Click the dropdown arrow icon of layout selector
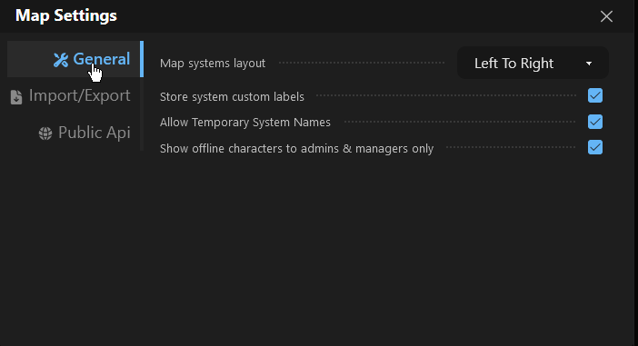The width and height of the screenshot is (638, 346). click(x=589, y=64)
